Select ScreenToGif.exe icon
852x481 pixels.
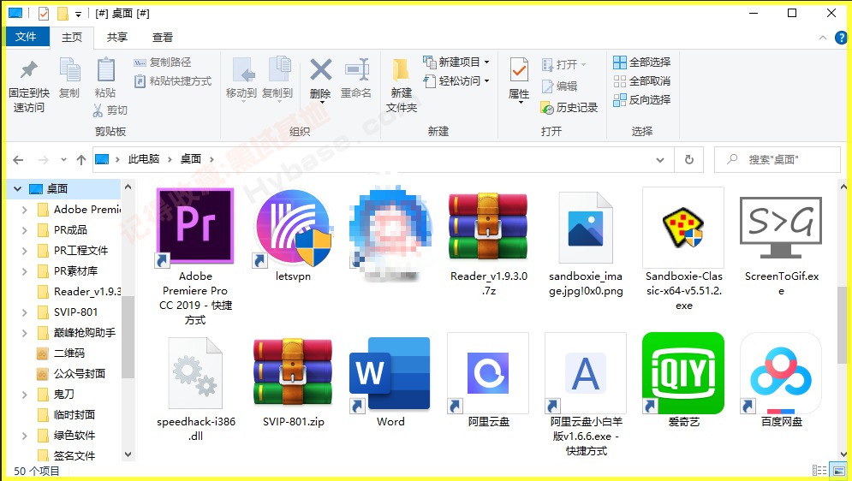point(781,227)
